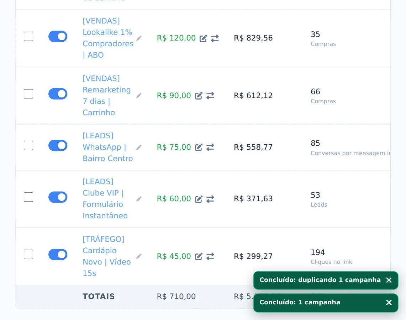Viewport: 406px width, 320px height.
Task: Rename the Remarketing 7 dias campaign via pencil
Action: coord(139,95)
